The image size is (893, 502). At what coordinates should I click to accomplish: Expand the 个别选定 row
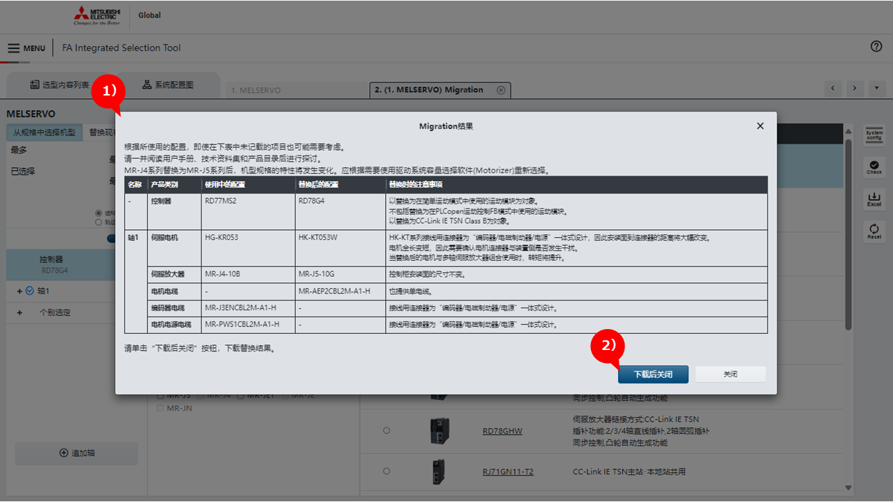(x=20, y=312)
